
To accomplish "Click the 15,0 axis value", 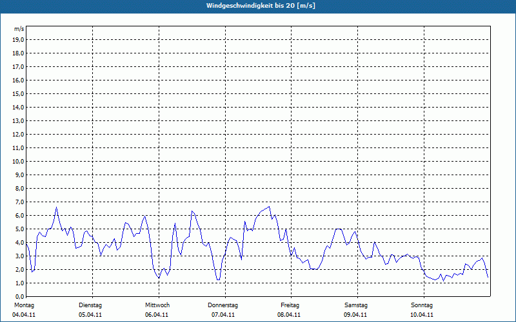I will click(x=19, y=93).
